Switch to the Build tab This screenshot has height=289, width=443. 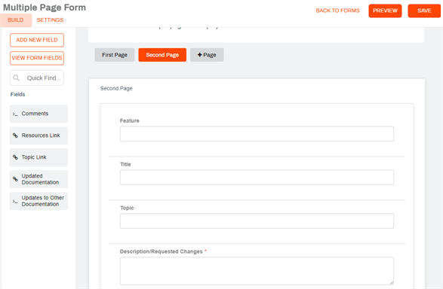(16, 20)
